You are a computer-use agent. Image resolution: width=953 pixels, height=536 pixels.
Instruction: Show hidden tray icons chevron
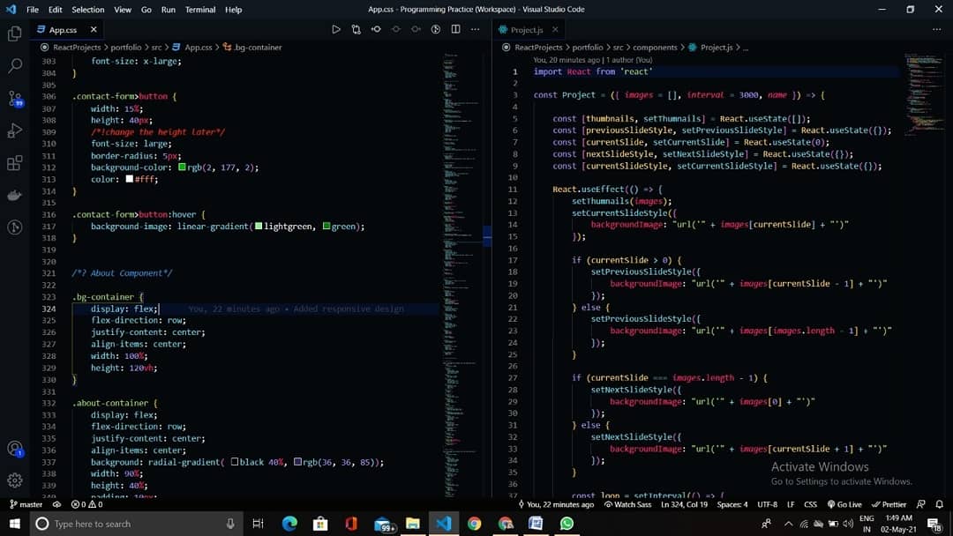(788, 524)
